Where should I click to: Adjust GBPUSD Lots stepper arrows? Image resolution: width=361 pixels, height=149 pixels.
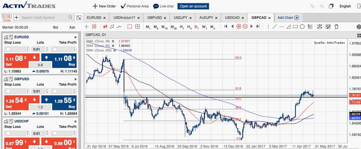coord(47,91)
